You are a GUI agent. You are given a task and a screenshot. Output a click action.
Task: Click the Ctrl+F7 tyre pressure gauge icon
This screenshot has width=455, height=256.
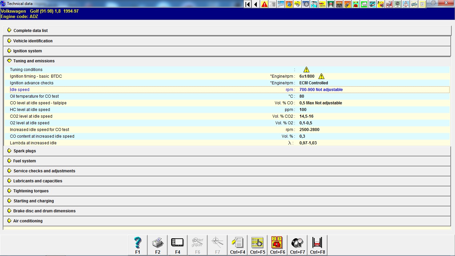(297, 245)
